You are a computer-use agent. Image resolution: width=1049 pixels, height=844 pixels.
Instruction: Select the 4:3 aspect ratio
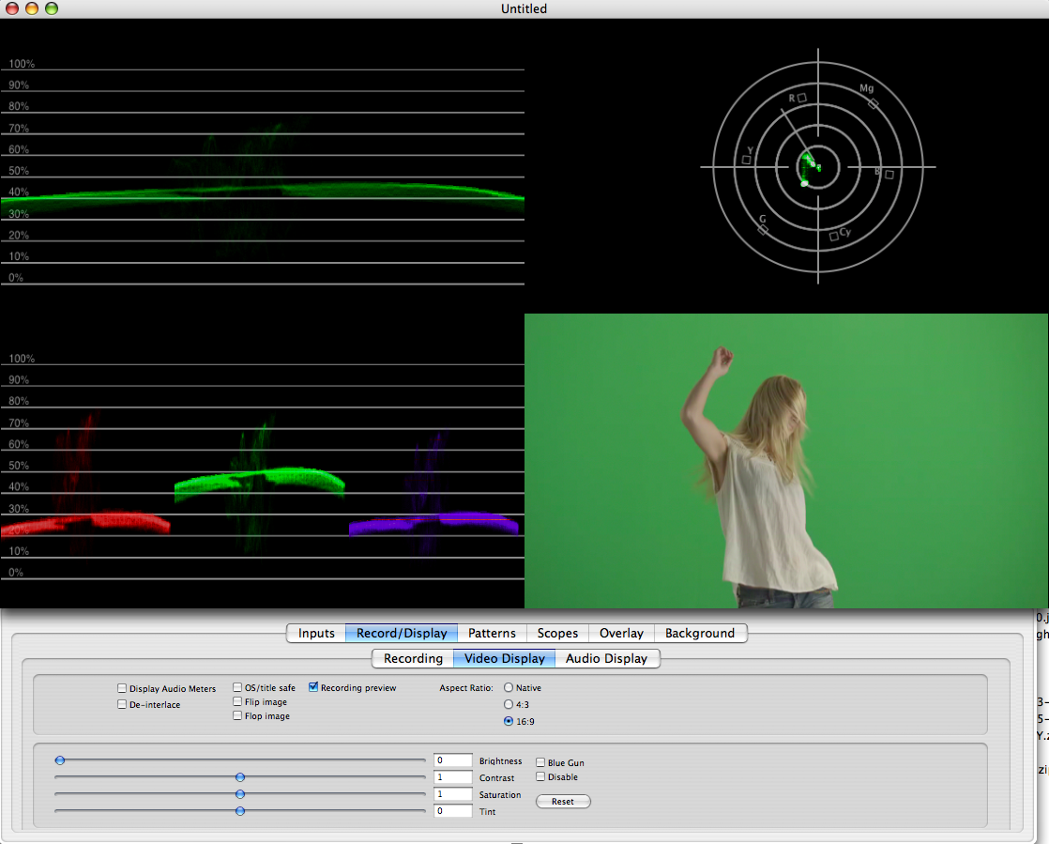(509, 704)
